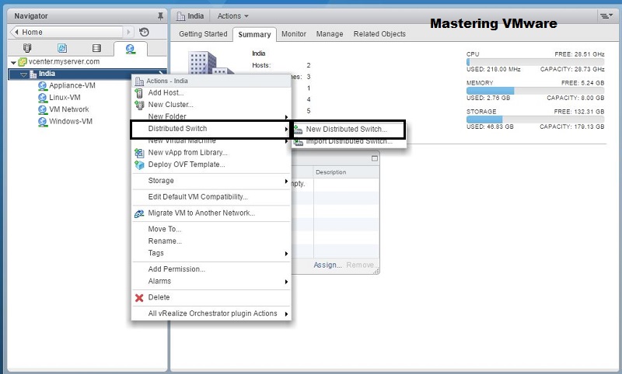The image size is (622, 374).
Task: Select Windows-VM in navigator tree
Action: pyautogui.click(x=71, y=122)
